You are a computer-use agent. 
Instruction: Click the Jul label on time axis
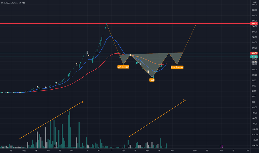[247, 151]
